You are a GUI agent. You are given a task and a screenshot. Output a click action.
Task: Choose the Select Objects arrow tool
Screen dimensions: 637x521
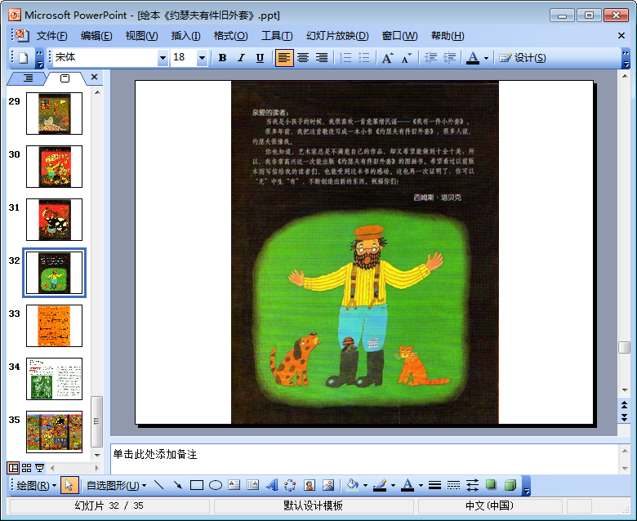click(x=69, y=485)
